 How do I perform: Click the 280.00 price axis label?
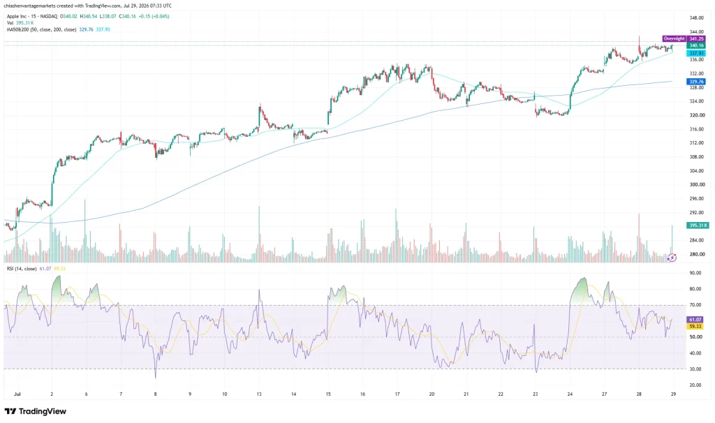(697, 254)
